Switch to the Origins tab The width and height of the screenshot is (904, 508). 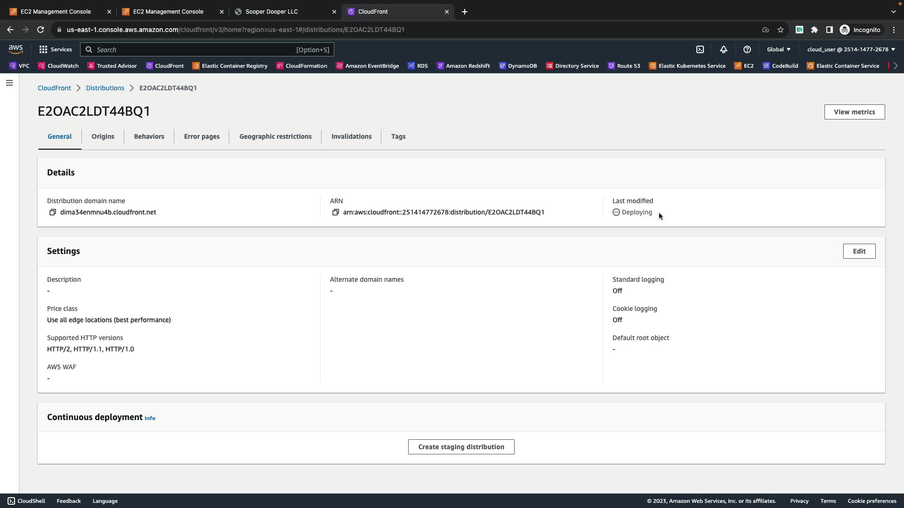(103, 136)
